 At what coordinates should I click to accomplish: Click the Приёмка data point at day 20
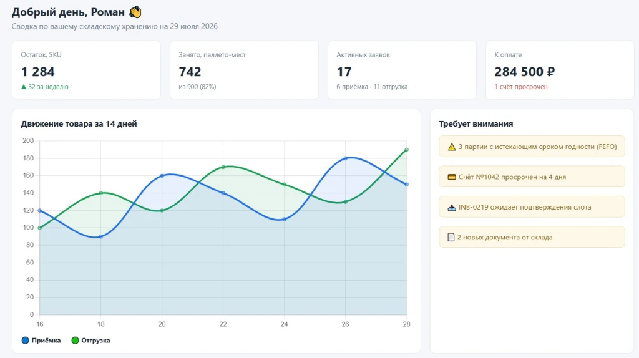pos(162,176)
